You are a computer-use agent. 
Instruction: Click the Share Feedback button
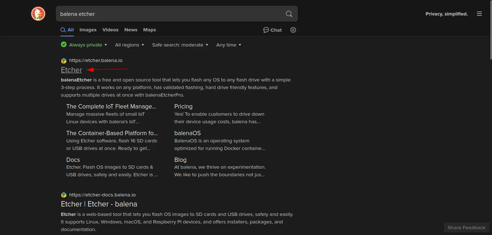pyautogui.click(x=466, y=227)
